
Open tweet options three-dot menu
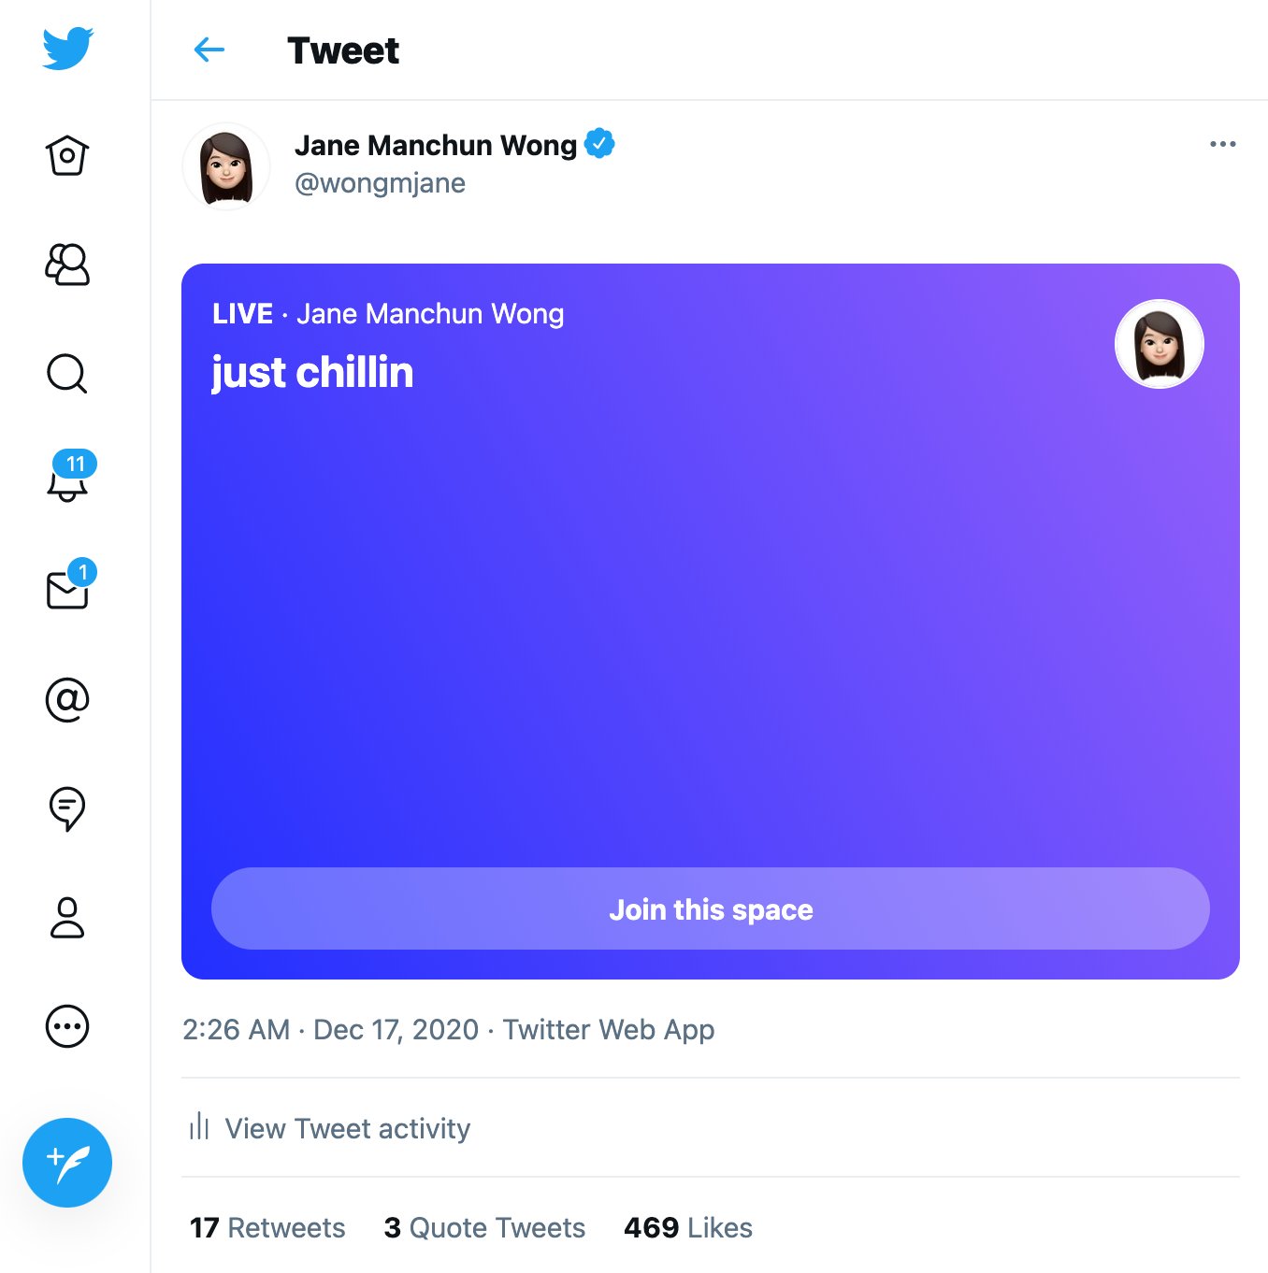(1222, 144)
